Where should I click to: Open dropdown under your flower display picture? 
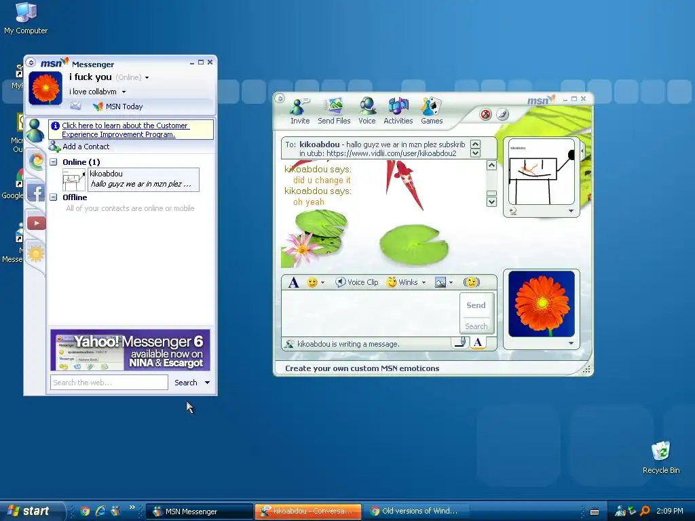571,343
